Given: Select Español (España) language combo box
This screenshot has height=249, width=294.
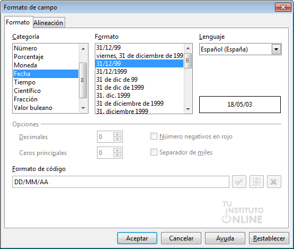Looking at the screenshot, I should pos(240,49).
